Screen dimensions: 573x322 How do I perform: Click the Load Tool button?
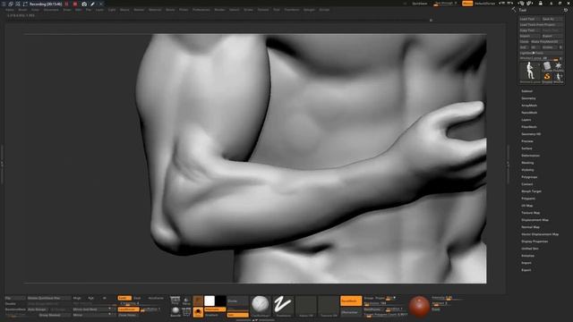pos(529,19)
